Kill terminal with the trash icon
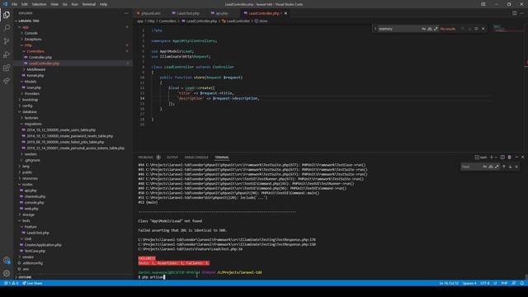This screenshot has height=297, width=528. (x=510, y=158)
